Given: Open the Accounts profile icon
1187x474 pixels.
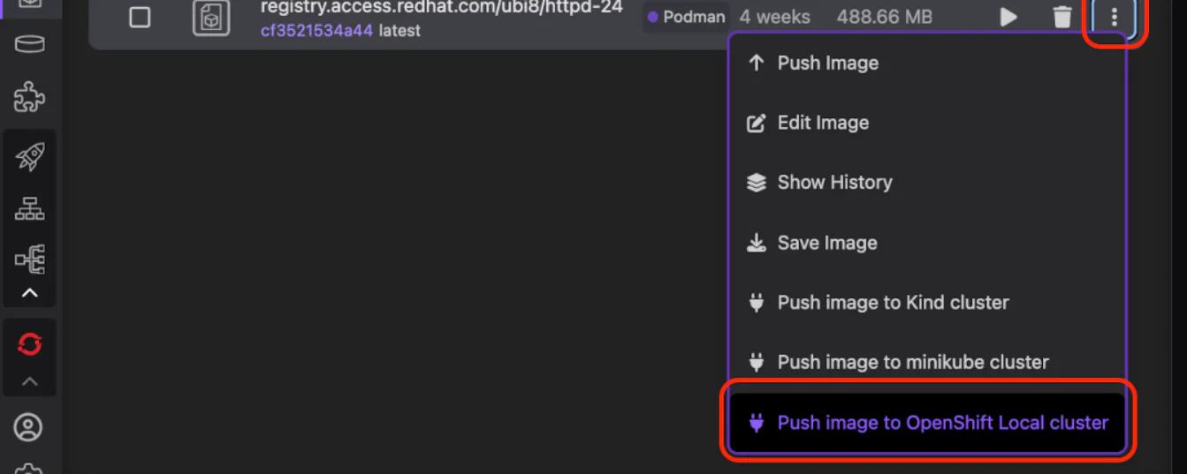Looking at the screenshot, I should (29, 427).
